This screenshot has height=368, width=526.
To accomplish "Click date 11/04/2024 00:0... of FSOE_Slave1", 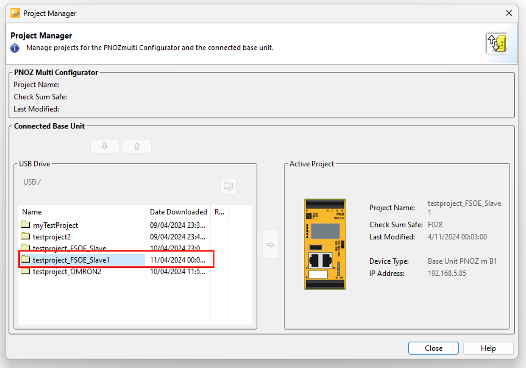I will point(178,260).
